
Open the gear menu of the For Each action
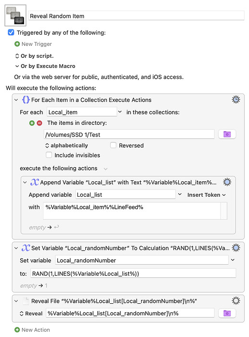236,100
